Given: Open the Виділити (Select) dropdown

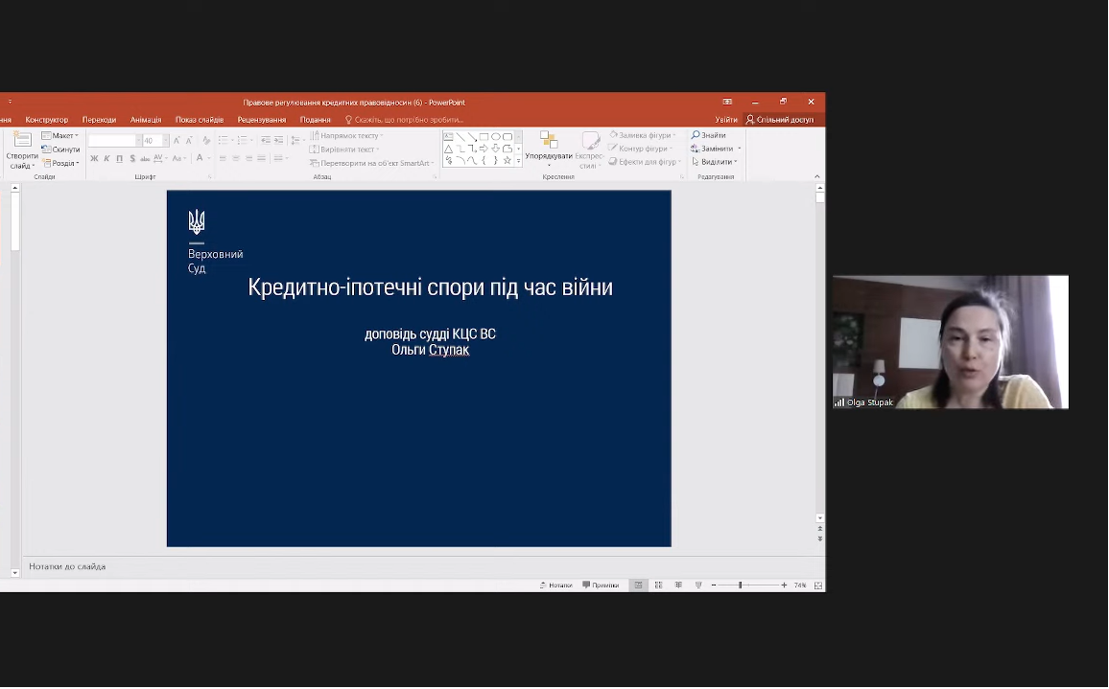Looking at the screenshot, I should pos(716,162).
